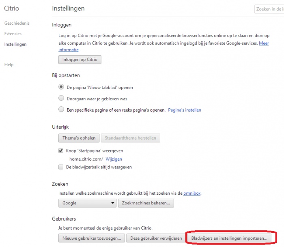This screenshot has width=284, height=247.
Task: Open Help in the sidebar
Action: click(9, 64)
